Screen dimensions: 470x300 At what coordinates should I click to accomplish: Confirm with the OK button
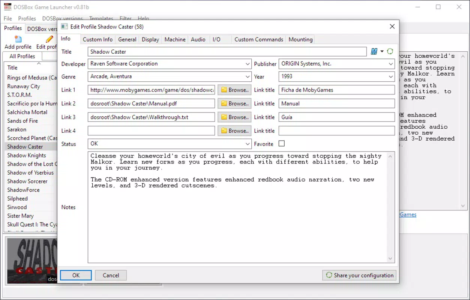(x=76, y=275)
